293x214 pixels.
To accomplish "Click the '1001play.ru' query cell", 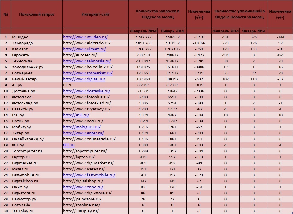I will click(x=37, y=211).
